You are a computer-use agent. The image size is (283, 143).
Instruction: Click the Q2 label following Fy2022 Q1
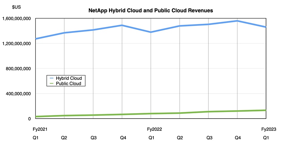coord(180,138)
